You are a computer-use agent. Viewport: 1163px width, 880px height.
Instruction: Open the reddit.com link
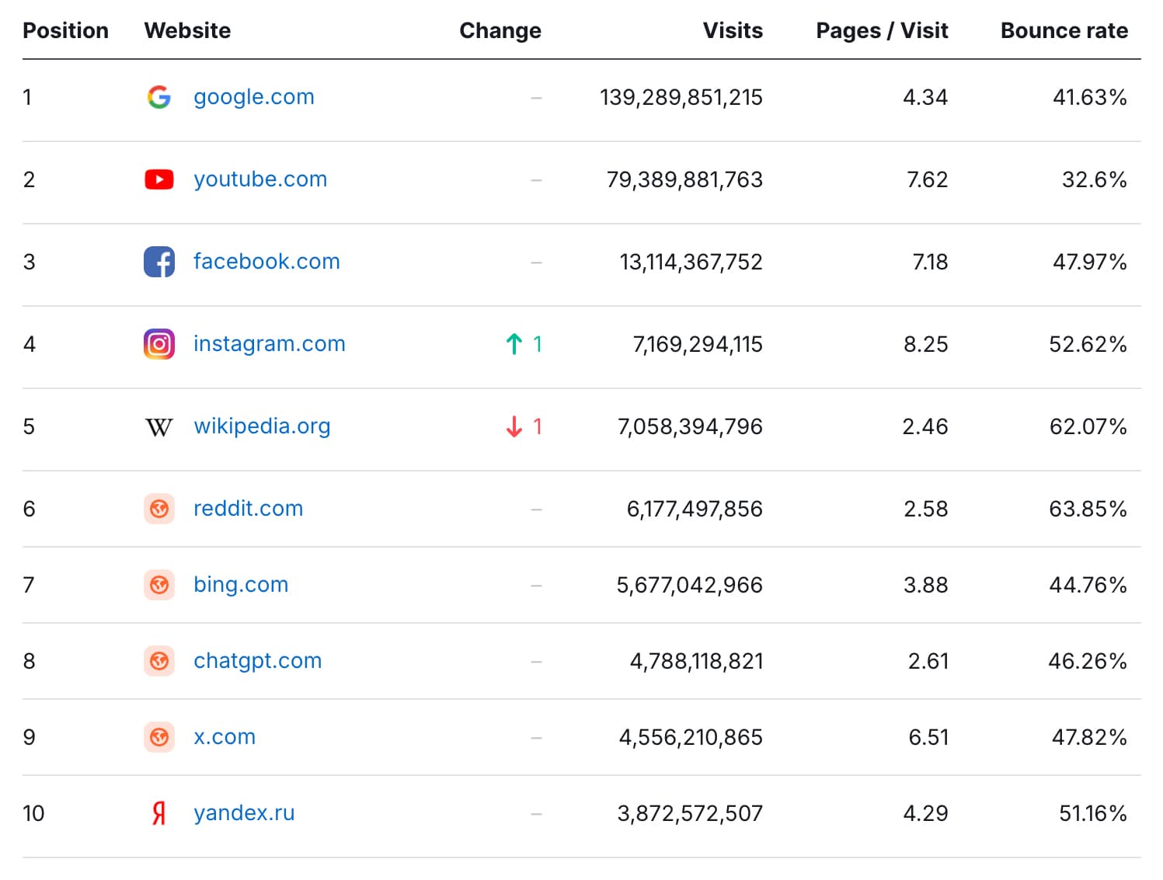coord(249,509)
